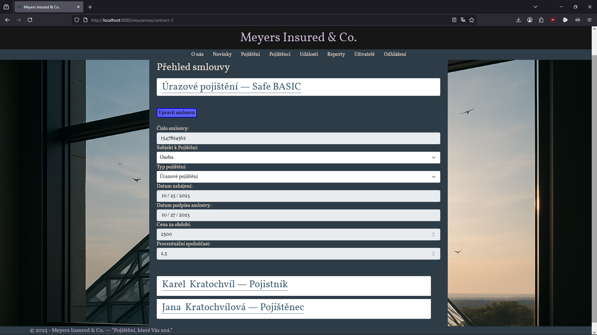This screenshot has width=597, height=335.
Task: Go to the Reporty menu item
Action: pyautogui.click(x=336, y=54)
